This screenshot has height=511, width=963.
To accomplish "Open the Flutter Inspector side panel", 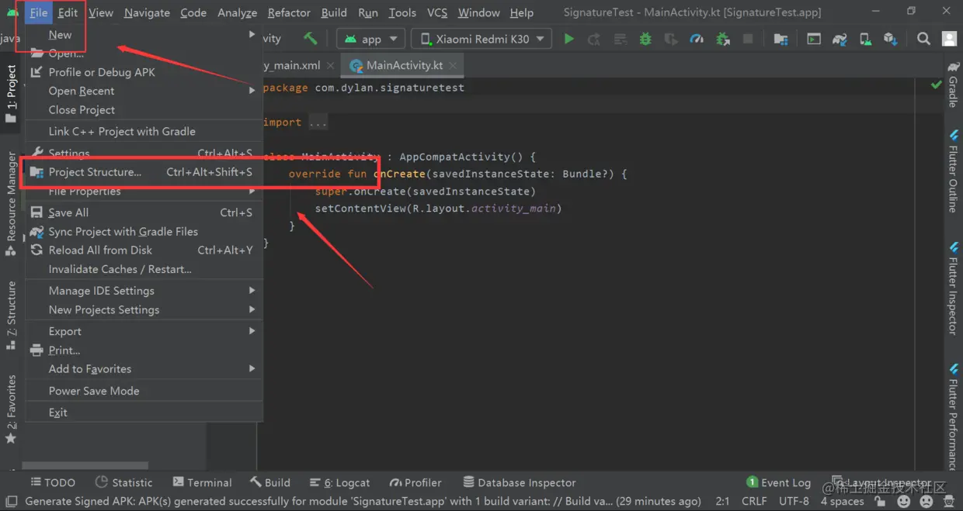I will coord(953,288).
